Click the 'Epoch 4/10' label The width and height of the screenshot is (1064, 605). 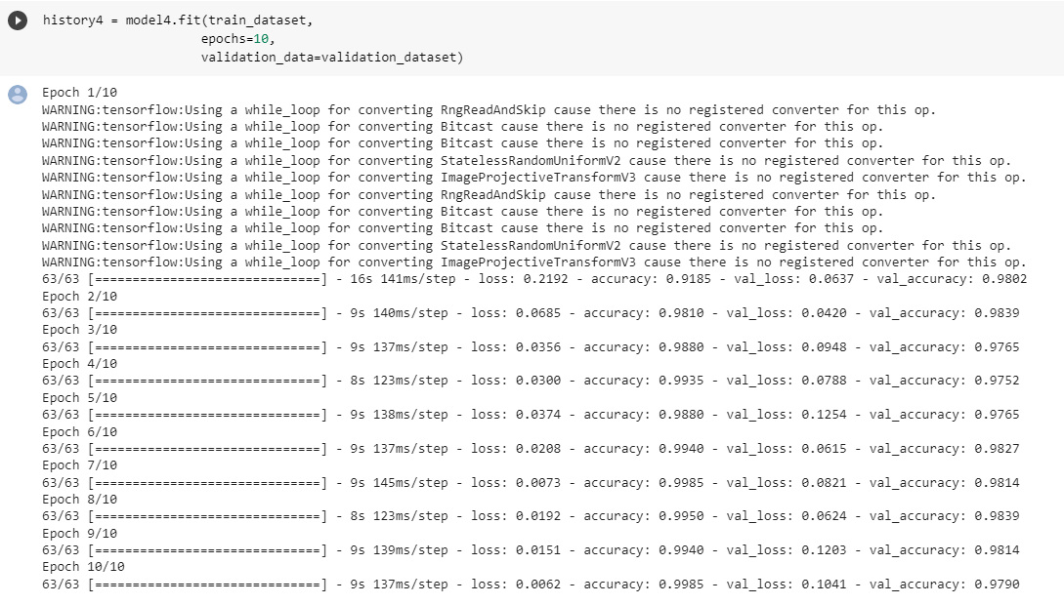click(x=79, y=364)
